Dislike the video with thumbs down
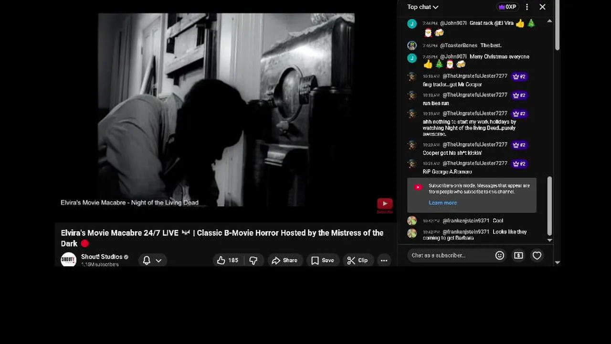The image size is (611, 344). pos(253,260)
